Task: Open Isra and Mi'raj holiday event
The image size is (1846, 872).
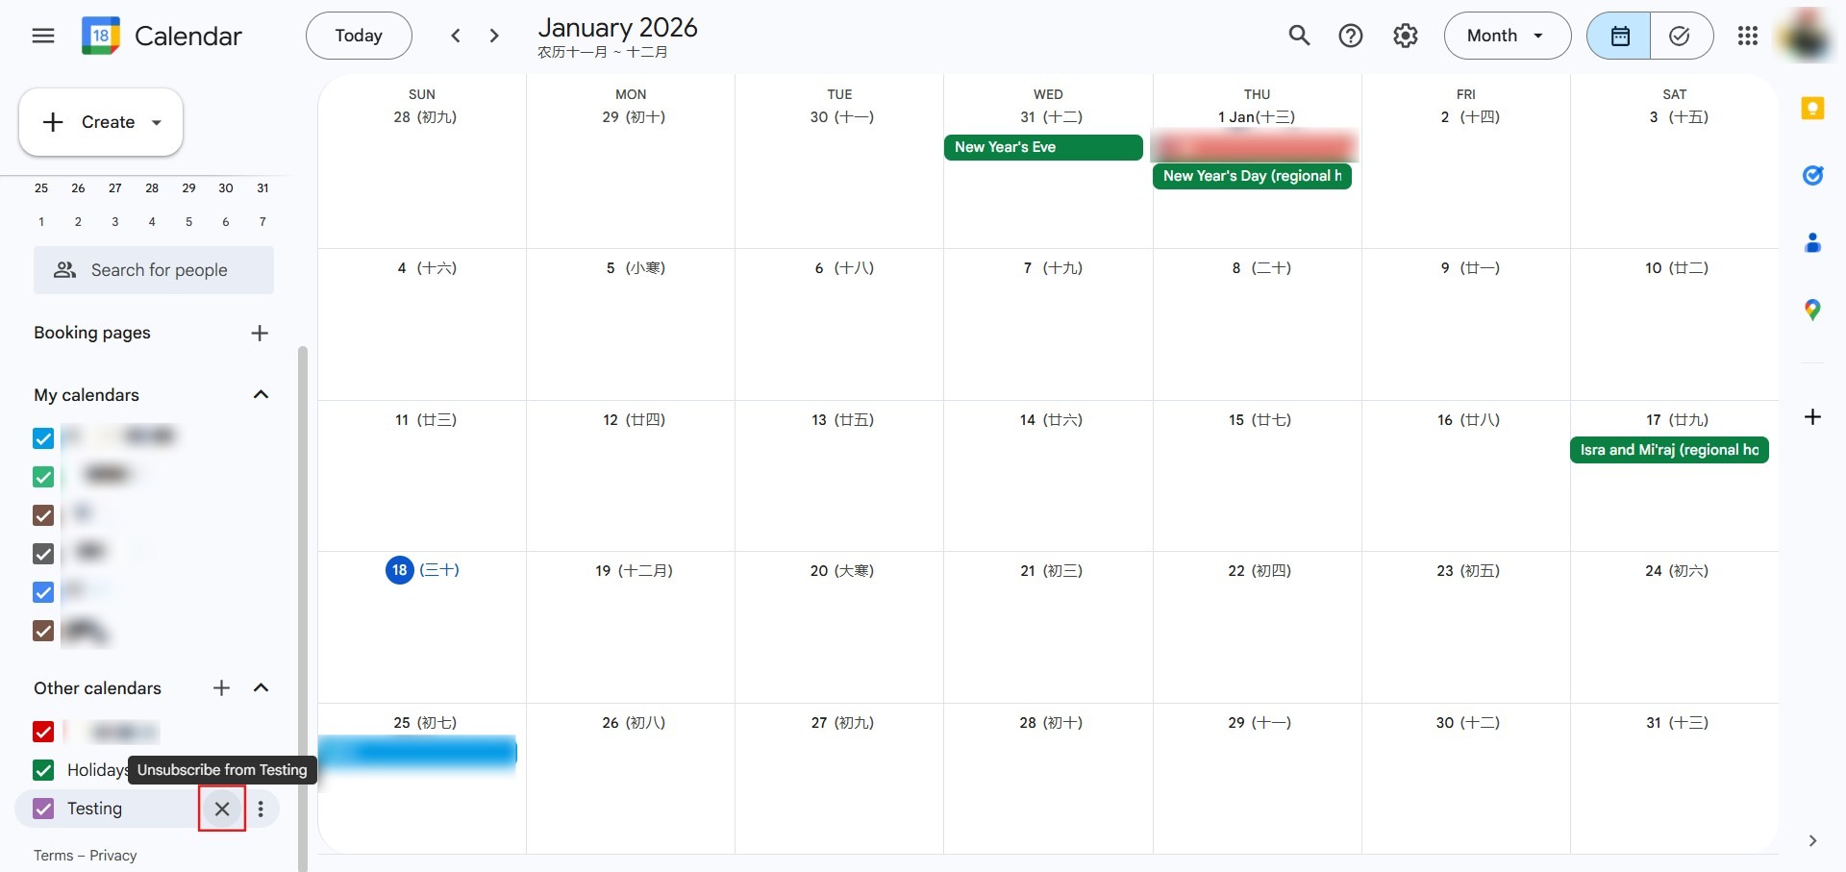Action: (1668, 450)
